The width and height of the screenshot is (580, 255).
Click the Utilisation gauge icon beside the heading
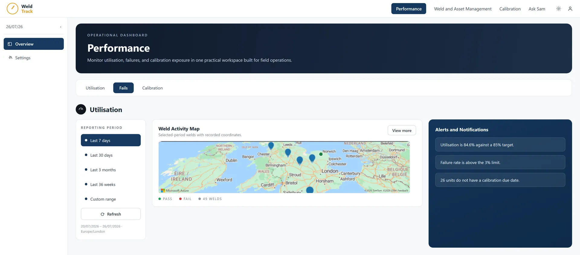point(81,109)
